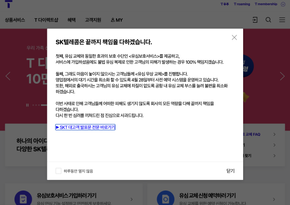Pause the banner carousel
Image resolution: width=290 pixels, height=205 pixels.
point(28,105)
